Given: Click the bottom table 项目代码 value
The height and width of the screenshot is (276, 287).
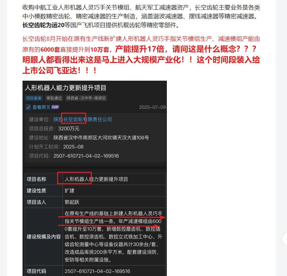Looking at the screenshot, I should 97,271.
